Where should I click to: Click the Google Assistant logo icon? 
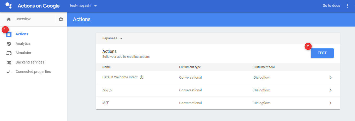(9, 5)
